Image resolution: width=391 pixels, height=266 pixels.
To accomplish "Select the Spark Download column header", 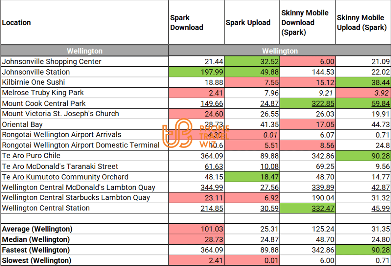I will point(187,22).
